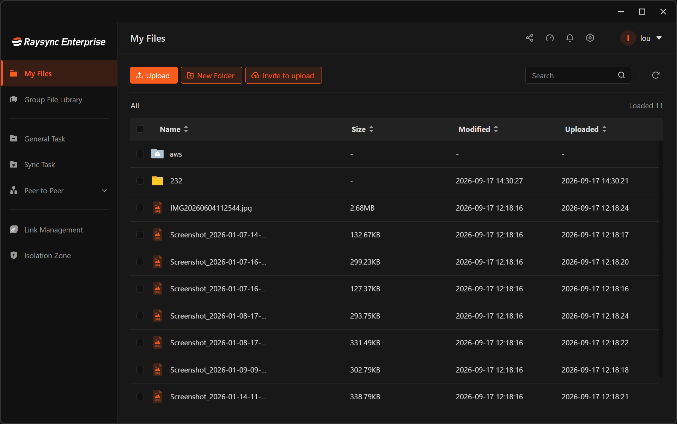Open the lou account dropdown arrow
677x424 pixels.
(659, 38)
